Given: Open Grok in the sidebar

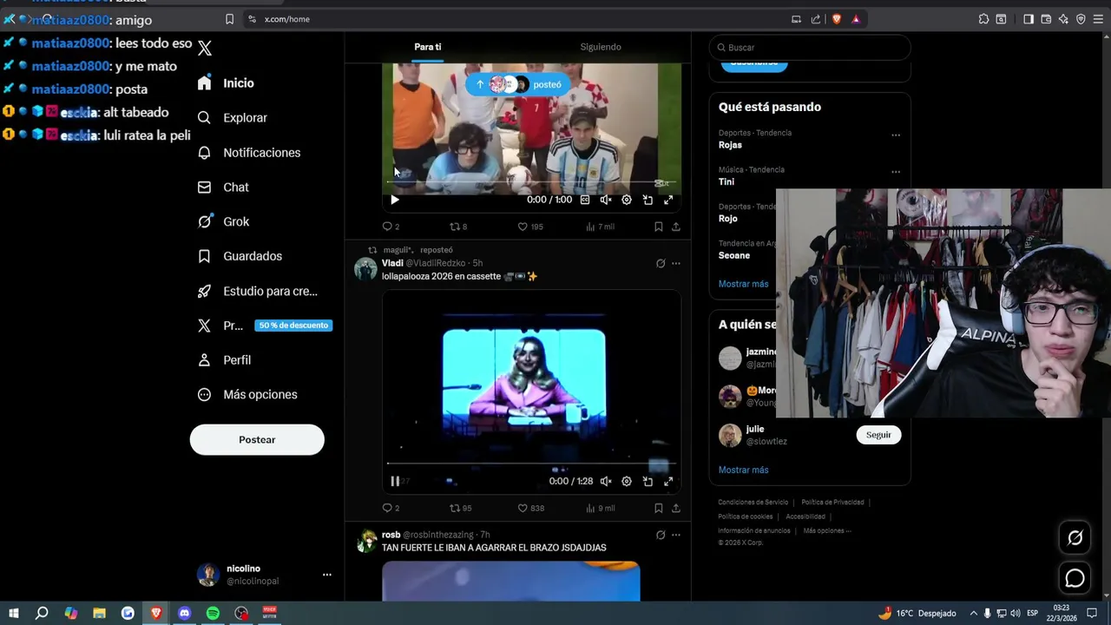Looking at the screenshot, I should [223, 222].
